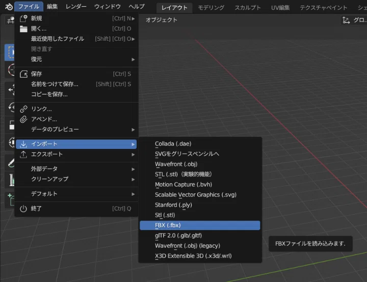Image resolution: width=367 pixels, height=282 pixels.
Task: Select Stl (.stl) import option
Action: click(200, 215)
